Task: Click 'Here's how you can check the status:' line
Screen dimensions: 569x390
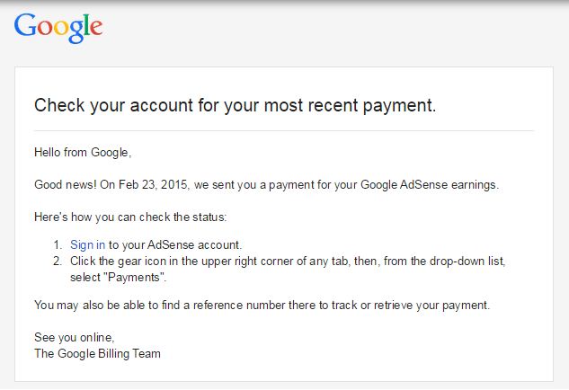Action: coord(130,217)
